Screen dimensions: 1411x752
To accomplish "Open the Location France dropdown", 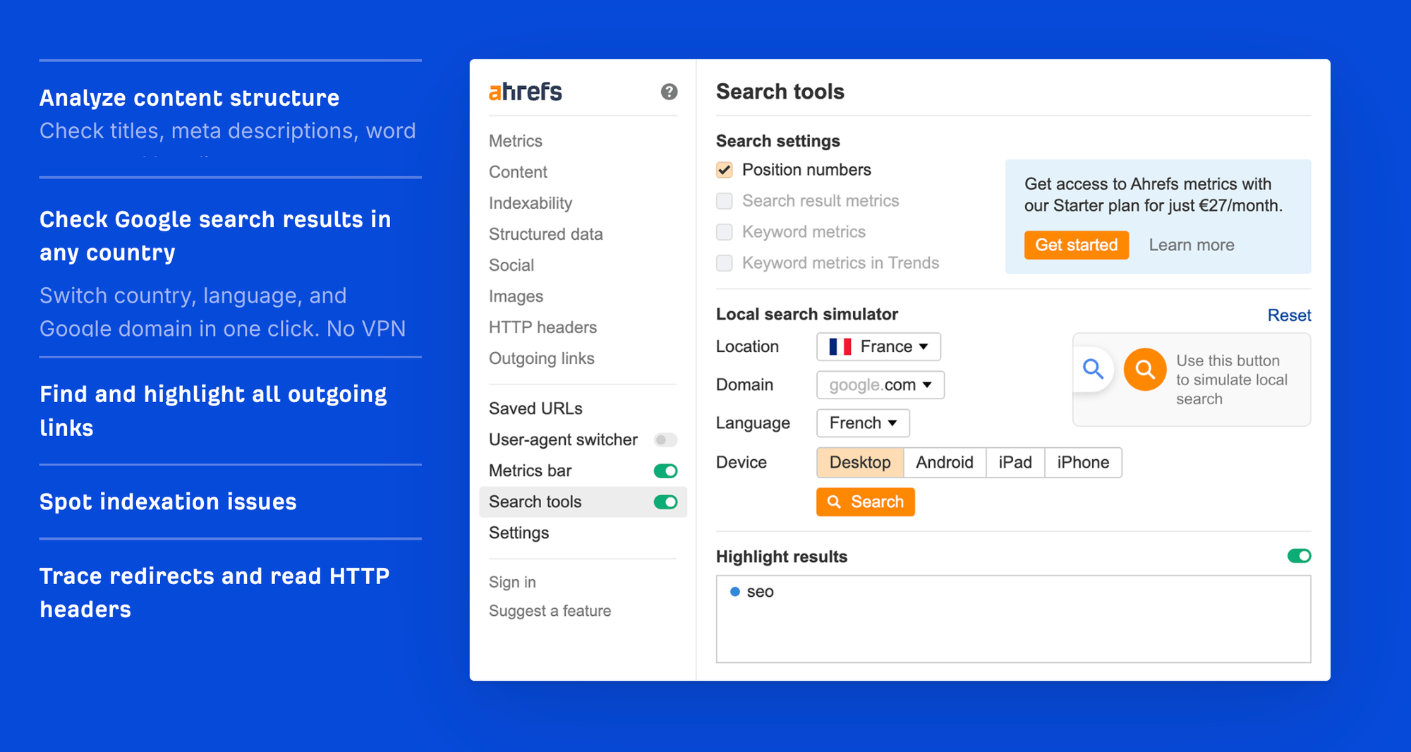I will coord(878,346).
